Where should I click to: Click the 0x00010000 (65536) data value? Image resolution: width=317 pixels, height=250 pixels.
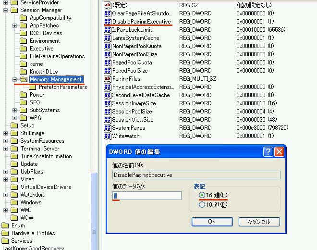pos(261,30)
